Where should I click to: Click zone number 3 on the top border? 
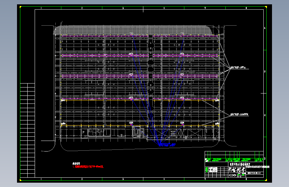pyautogui.click(x=123, y=8)
